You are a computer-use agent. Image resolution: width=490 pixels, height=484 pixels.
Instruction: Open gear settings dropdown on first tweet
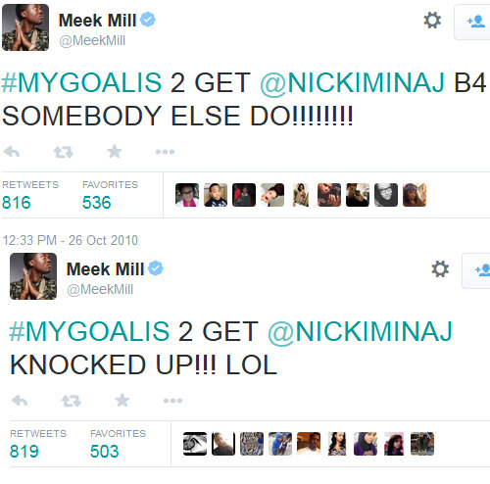[432, 21]
